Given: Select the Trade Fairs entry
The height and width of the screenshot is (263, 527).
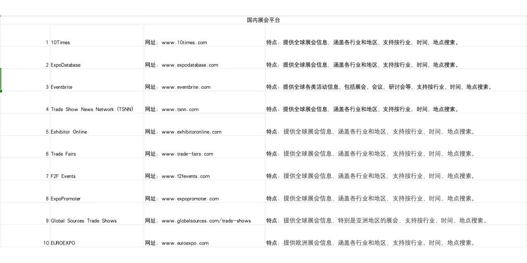Looking at the screenshot, I should coord(63,154).
